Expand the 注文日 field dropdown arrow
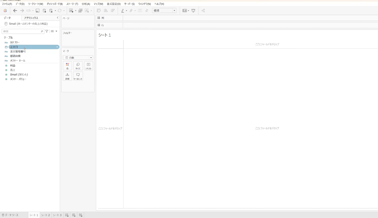This screenshot has width=378, height=218. point(57,47)
